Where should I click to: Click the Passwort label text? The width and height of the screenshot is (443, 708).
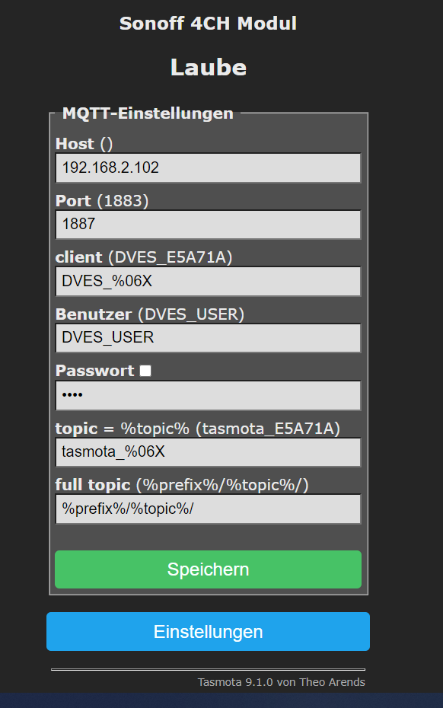pyautogui.click(x=95, y=371)
